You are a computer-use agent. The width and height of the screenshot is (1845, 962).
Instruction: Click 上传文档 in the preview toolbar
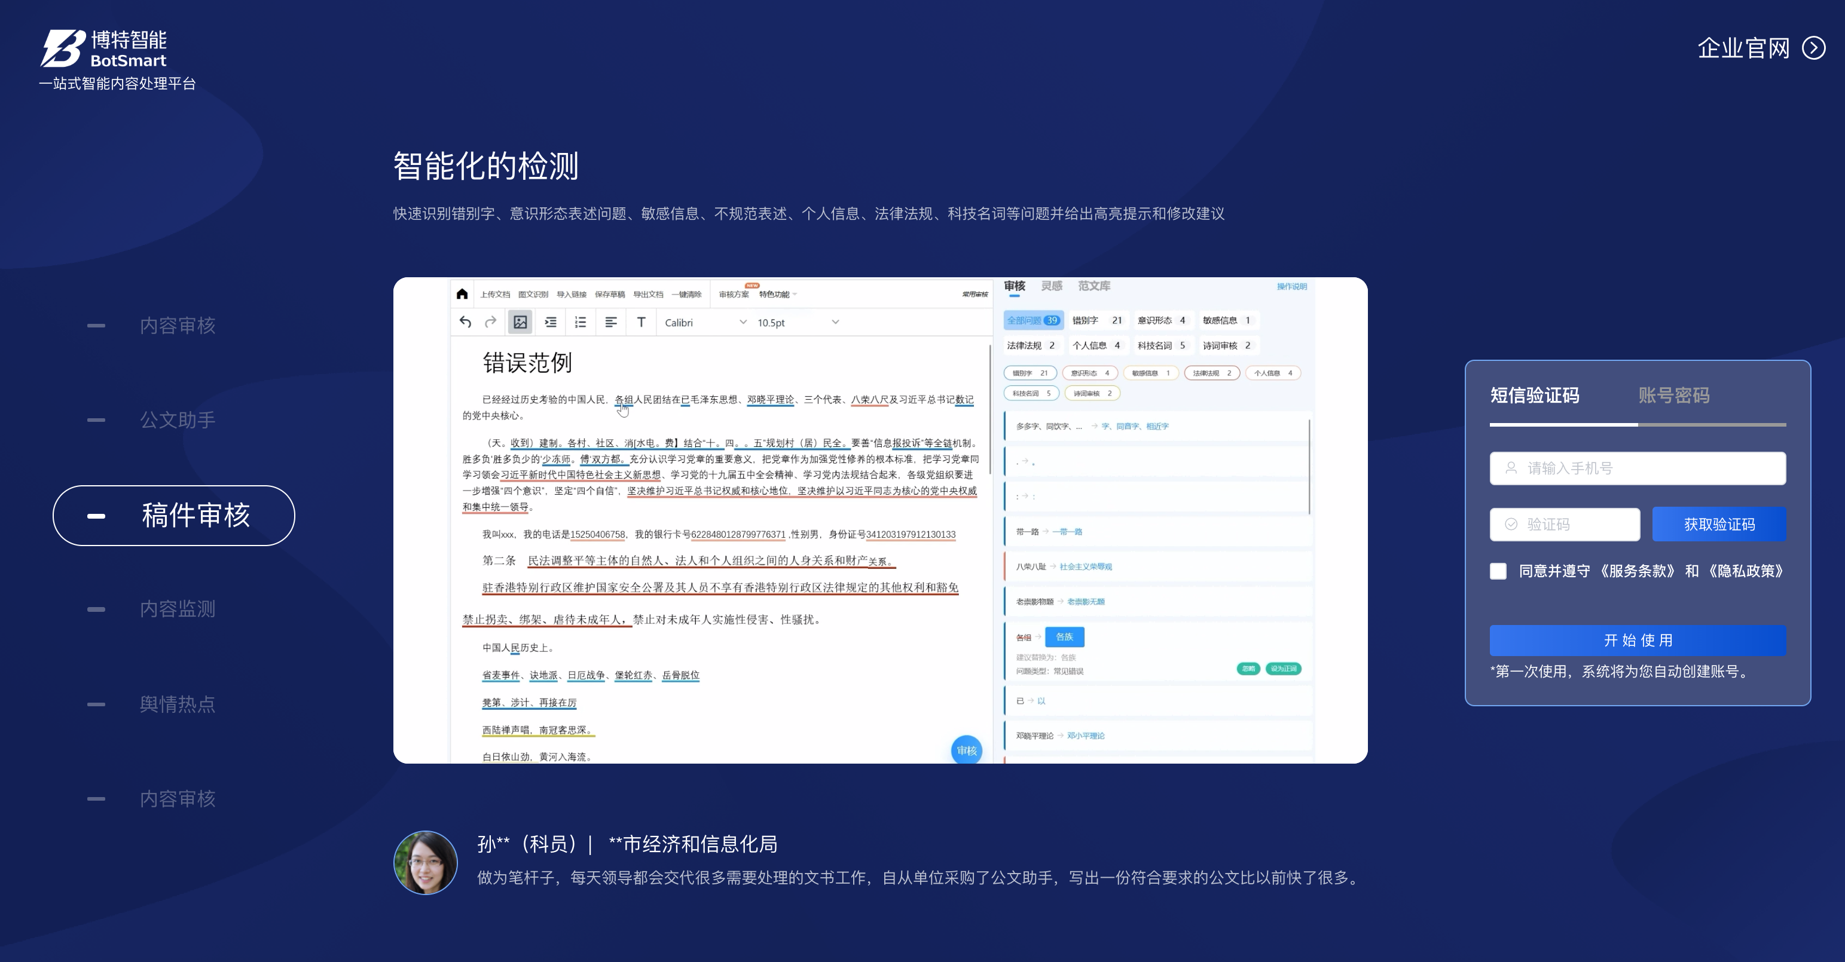pos(495,294)
